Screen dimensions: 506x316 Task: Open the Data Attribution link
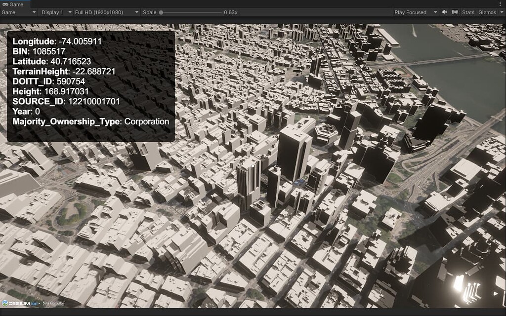click(x=53, y=303)
